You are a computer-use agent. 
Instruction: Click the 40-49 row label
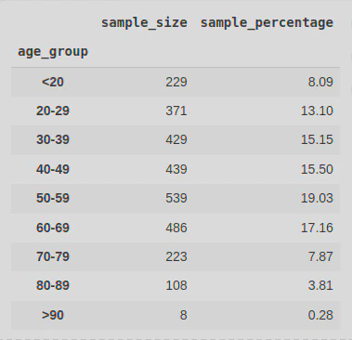[53, 169]
